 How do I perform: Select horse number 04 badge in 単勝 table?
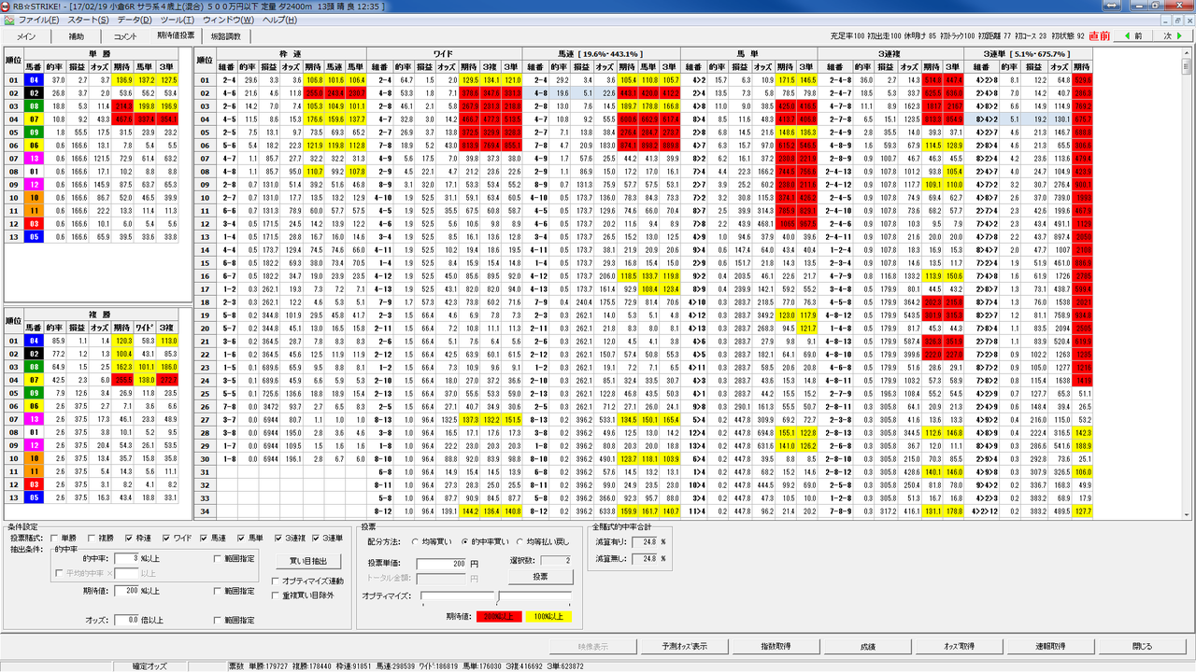pyautogui.click(x=33, y=80)
